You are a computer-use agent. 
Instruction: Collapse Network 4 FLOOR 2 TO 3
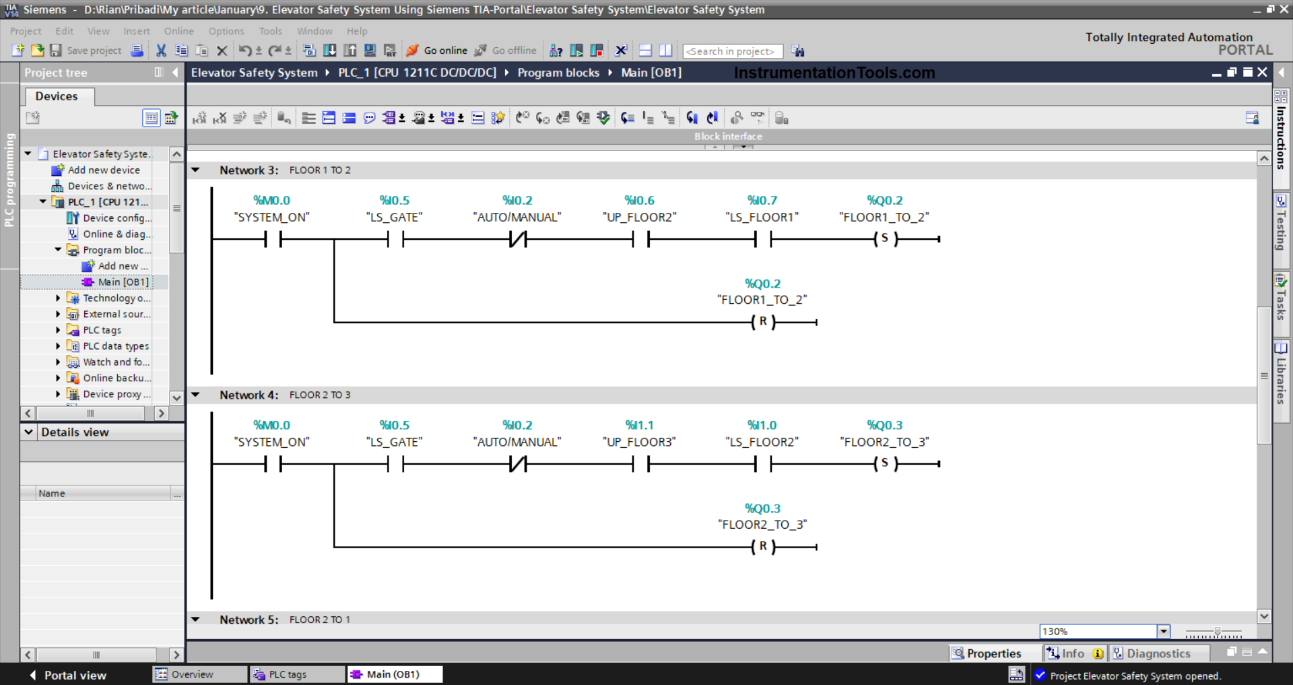[196, 395]
